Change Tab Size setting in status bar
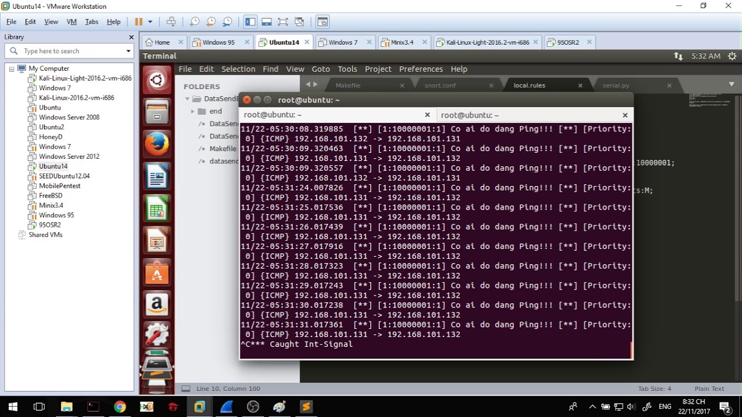This screenshot has width=742, height=417. point(654,389)
